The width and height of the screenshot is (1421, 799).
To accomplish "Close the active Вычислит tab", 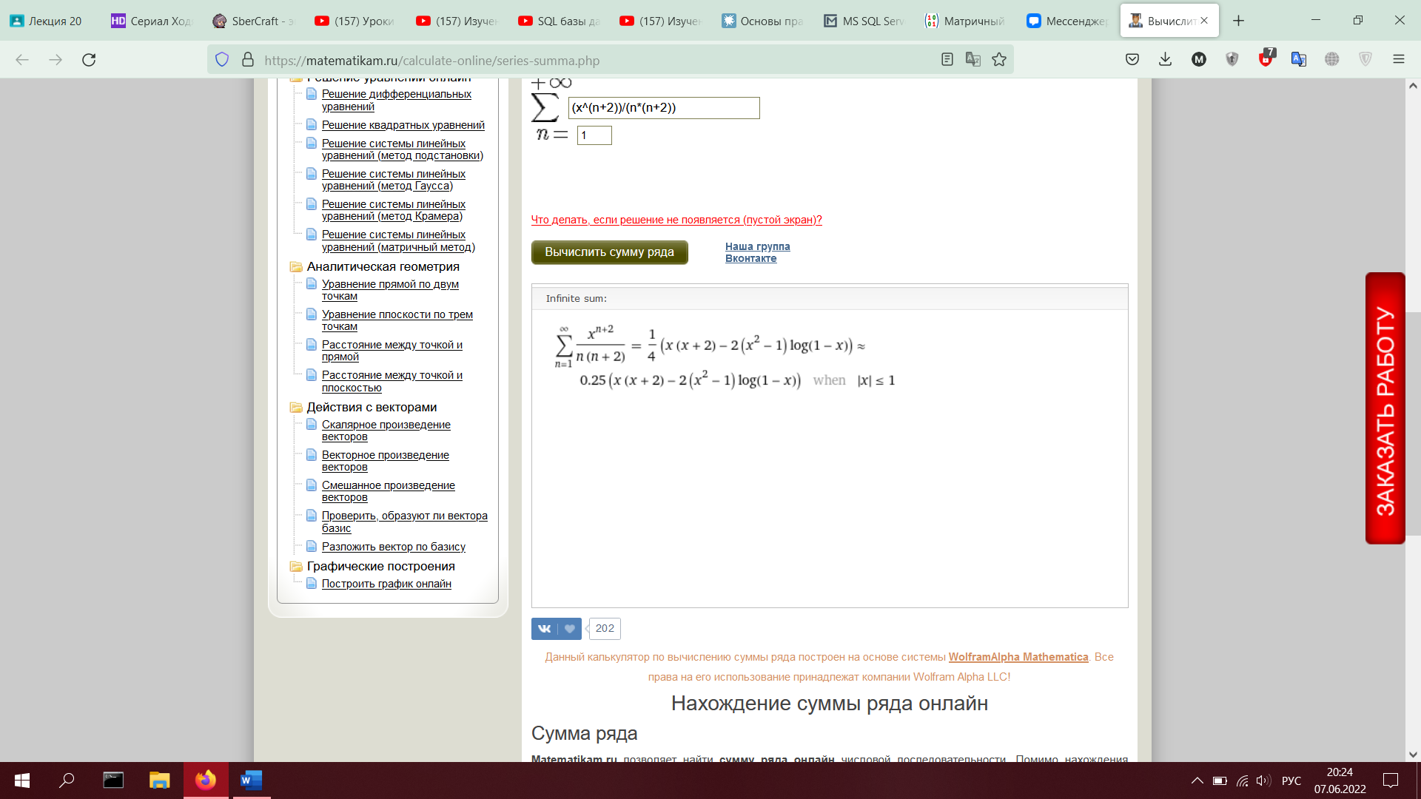I will click(x=1204, y=21).
